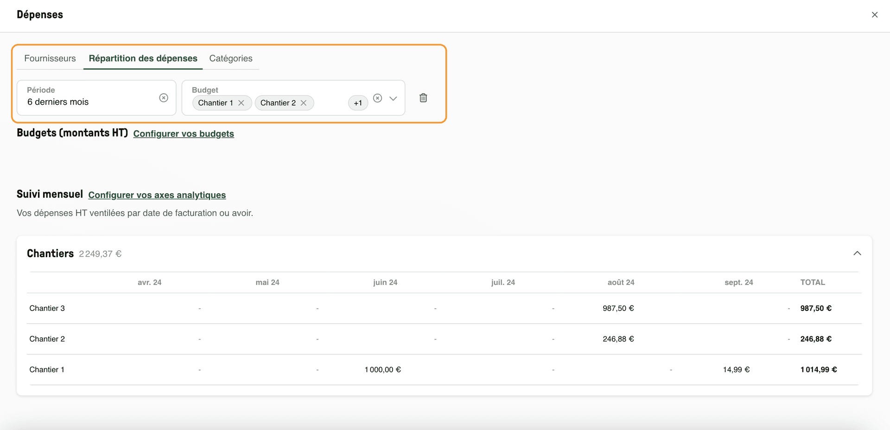Click Chantier 3 total 987,50 €
Image resolution: width=890 pixels, height=430 pixels.
click(x=816, y=308)
